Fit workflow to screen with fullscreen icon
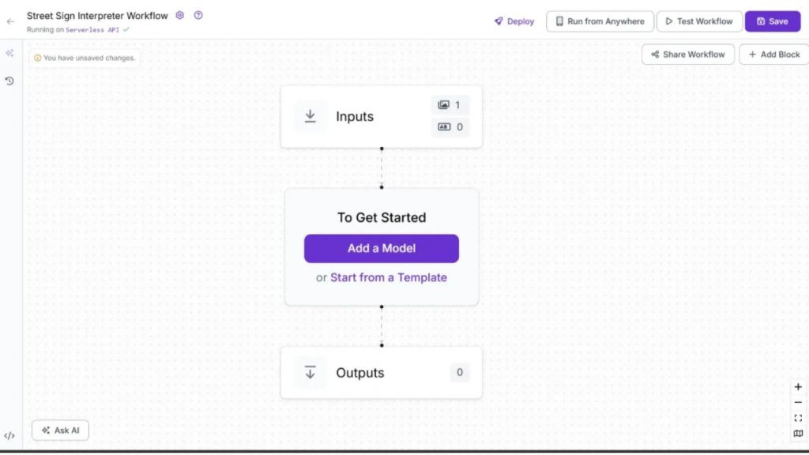The width and height of the screenshot is (809, 455). coord(797,418)
